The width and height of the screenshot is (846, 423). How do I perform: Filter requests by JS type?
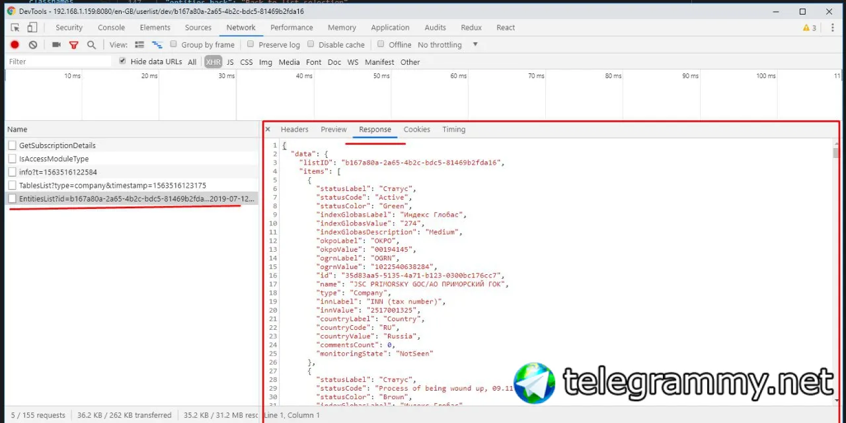[230, 62]
